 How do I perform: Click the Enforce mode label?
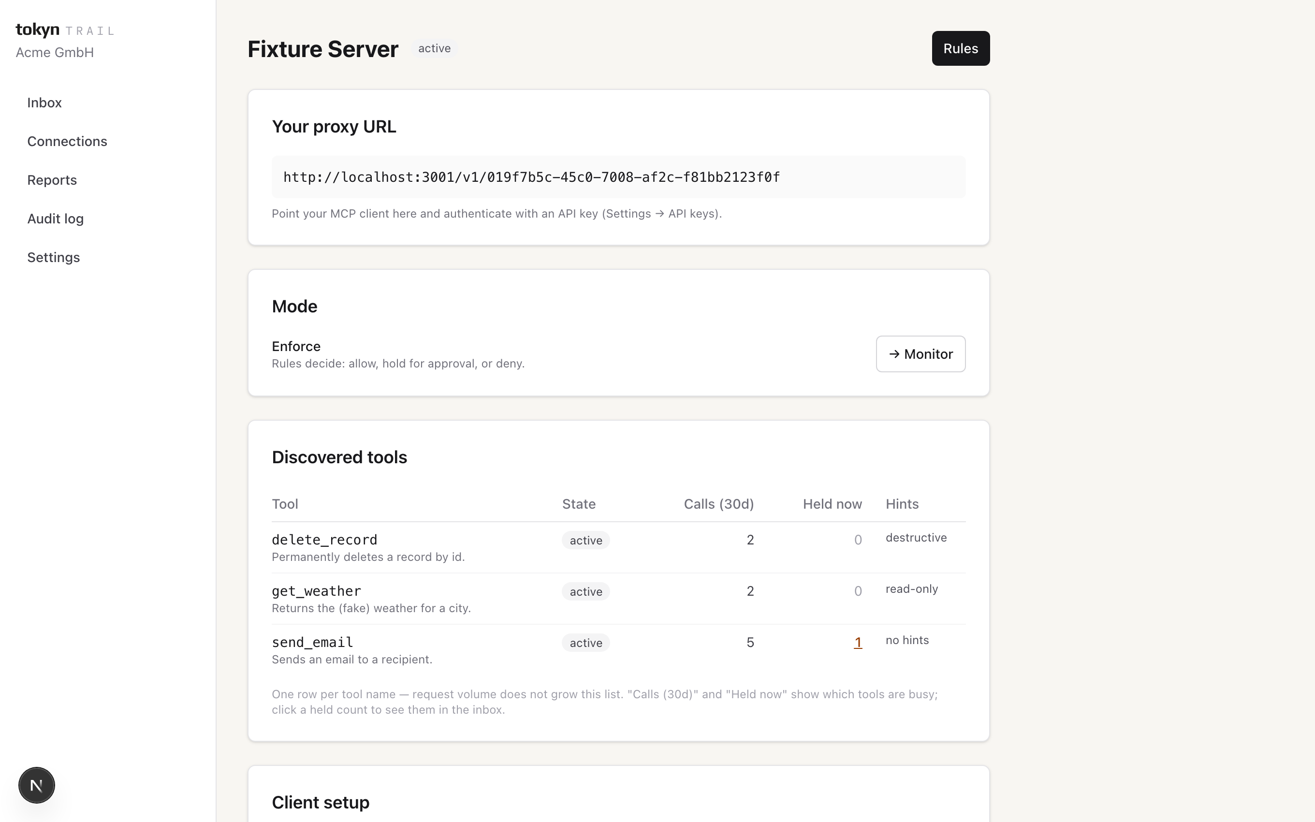[x=296, y=346]
